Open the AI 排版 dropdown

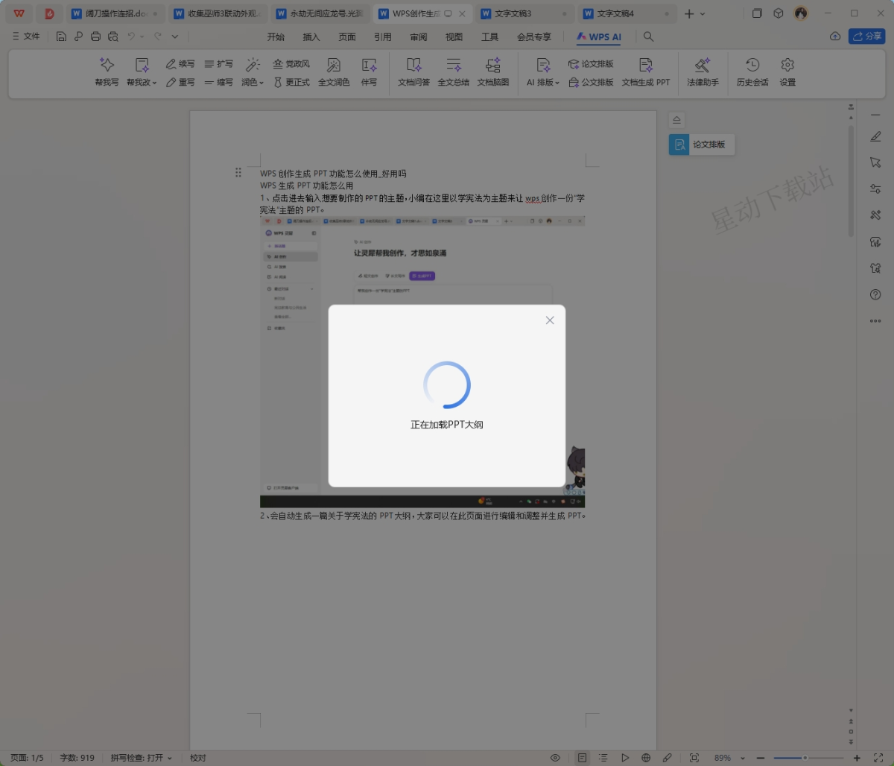click(543, 72)
